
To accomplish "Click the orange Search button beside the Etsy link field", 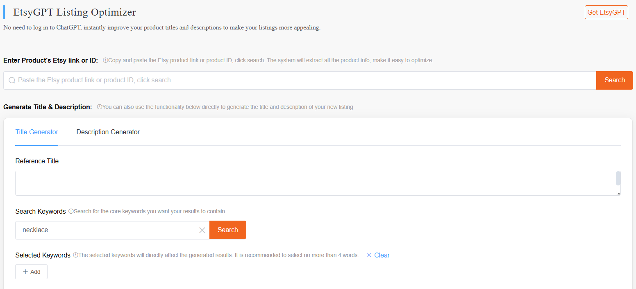I will [x=614, y=80].
